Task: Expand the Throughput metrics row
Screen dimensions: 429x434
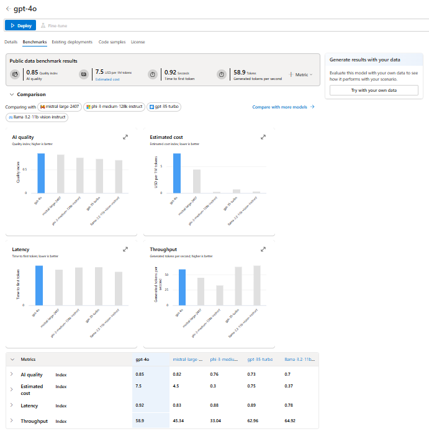Action: pos(12,420)
